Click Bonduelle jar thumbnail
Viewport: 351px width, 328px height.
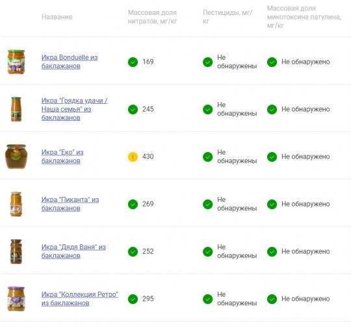pos(16,62)
